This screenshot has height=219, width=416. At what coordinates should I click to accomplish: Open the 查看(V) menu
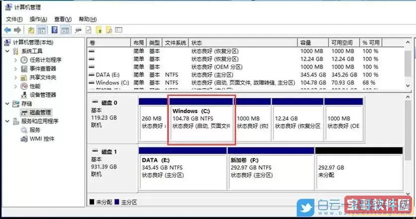pos(63,19)
